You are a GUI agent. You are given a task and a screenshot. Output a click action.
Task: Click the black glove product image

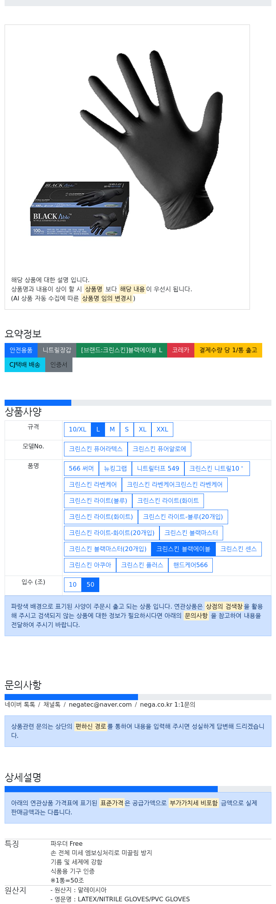point(127,147)
